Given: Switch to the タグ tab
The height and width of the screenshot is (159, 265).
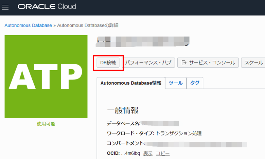Looking at the screenshot, I should coord(195,83).
